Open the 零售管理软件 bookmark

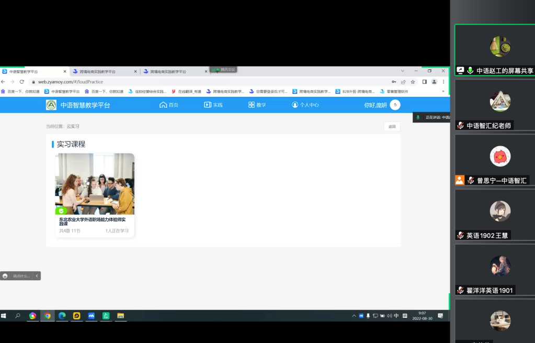click(394, 92)
